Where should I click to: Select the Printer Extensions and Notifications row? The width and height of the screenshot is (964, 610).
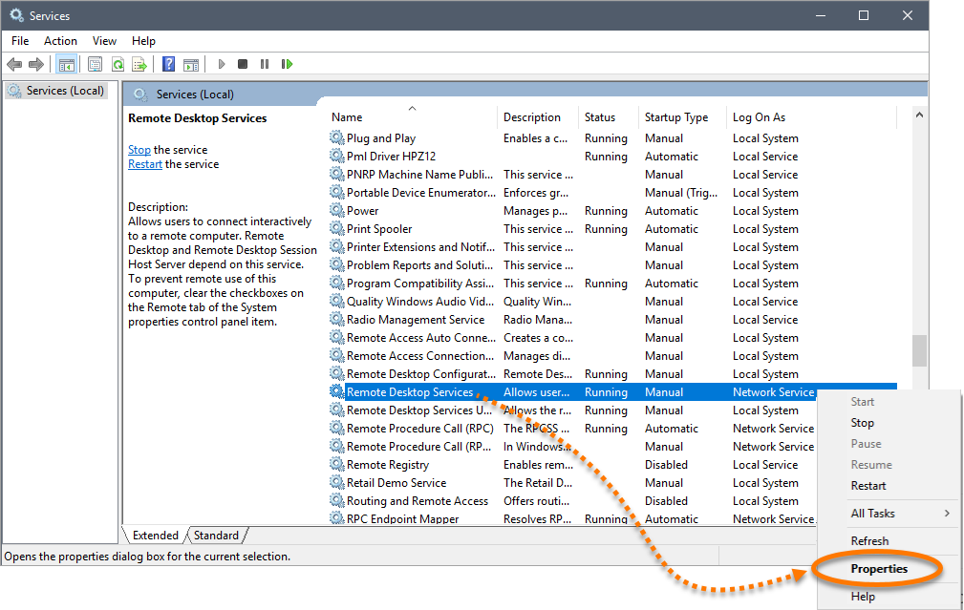point(612,247)
